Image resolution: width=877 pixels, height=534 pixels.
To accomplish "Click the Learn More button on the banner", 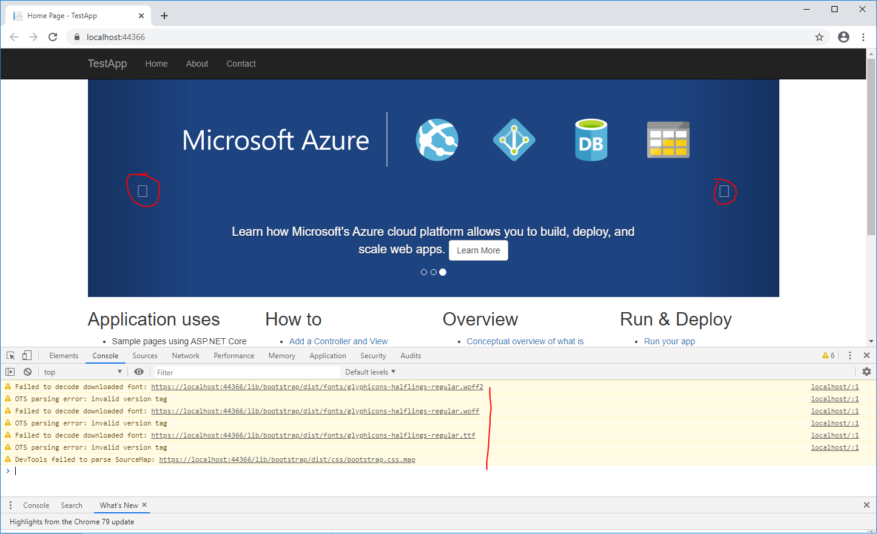I will click(478, 250).
